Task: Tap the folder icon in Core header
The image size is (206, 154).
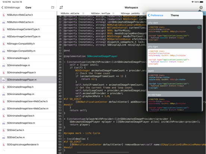Action: tap(53, 7)
